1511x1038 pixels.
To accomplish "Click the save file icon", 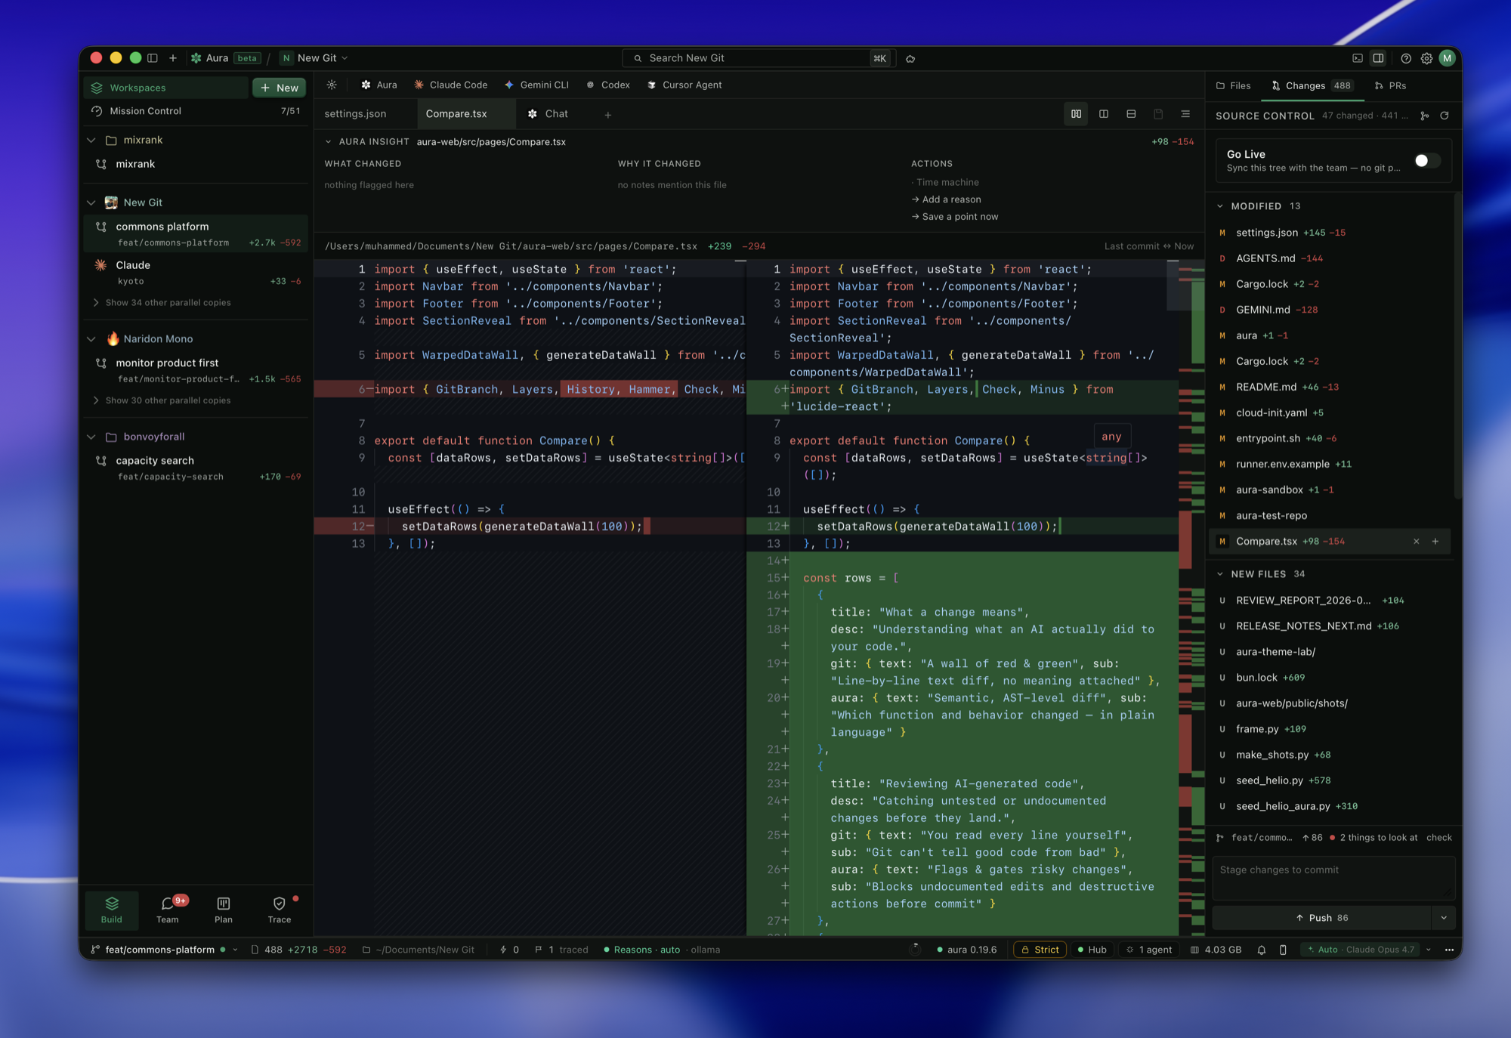I will coord(1158,114).
